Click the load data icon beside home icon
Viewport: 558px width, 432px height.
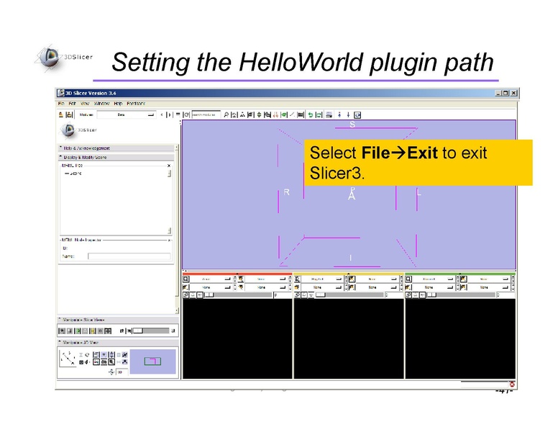click(70, 114)
